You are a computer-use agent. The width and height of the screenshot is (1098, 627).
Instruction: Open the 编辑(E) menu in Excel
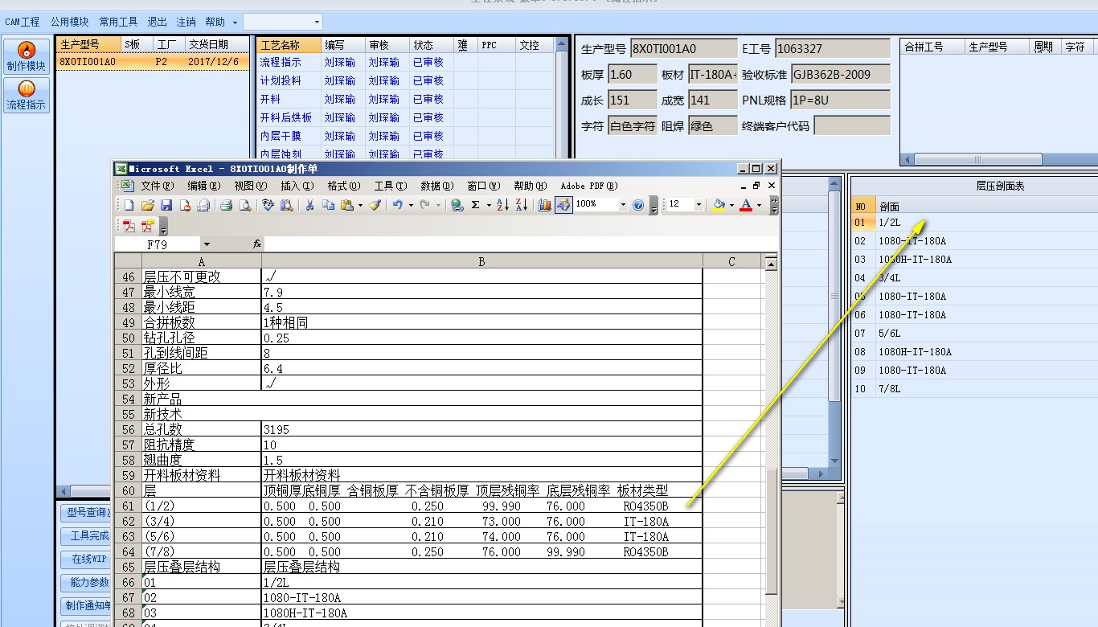click(x=203, y=186)
